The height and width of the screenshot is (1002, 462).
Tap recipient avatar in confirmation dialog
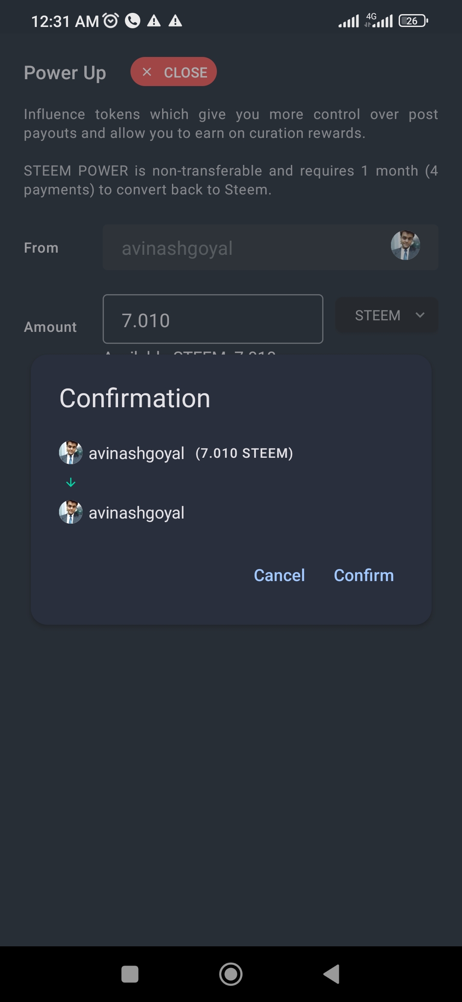[x=71, y=512]
